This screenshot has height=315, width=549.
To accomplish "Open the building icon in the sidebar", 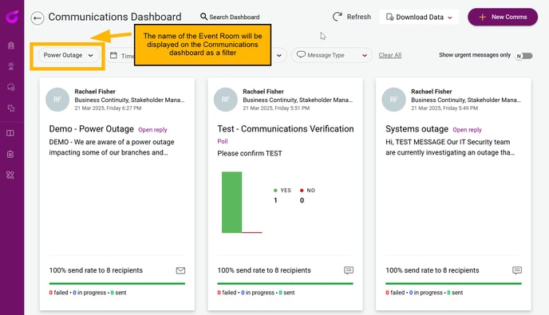I will pyautogui.click(x=11, y=45).
